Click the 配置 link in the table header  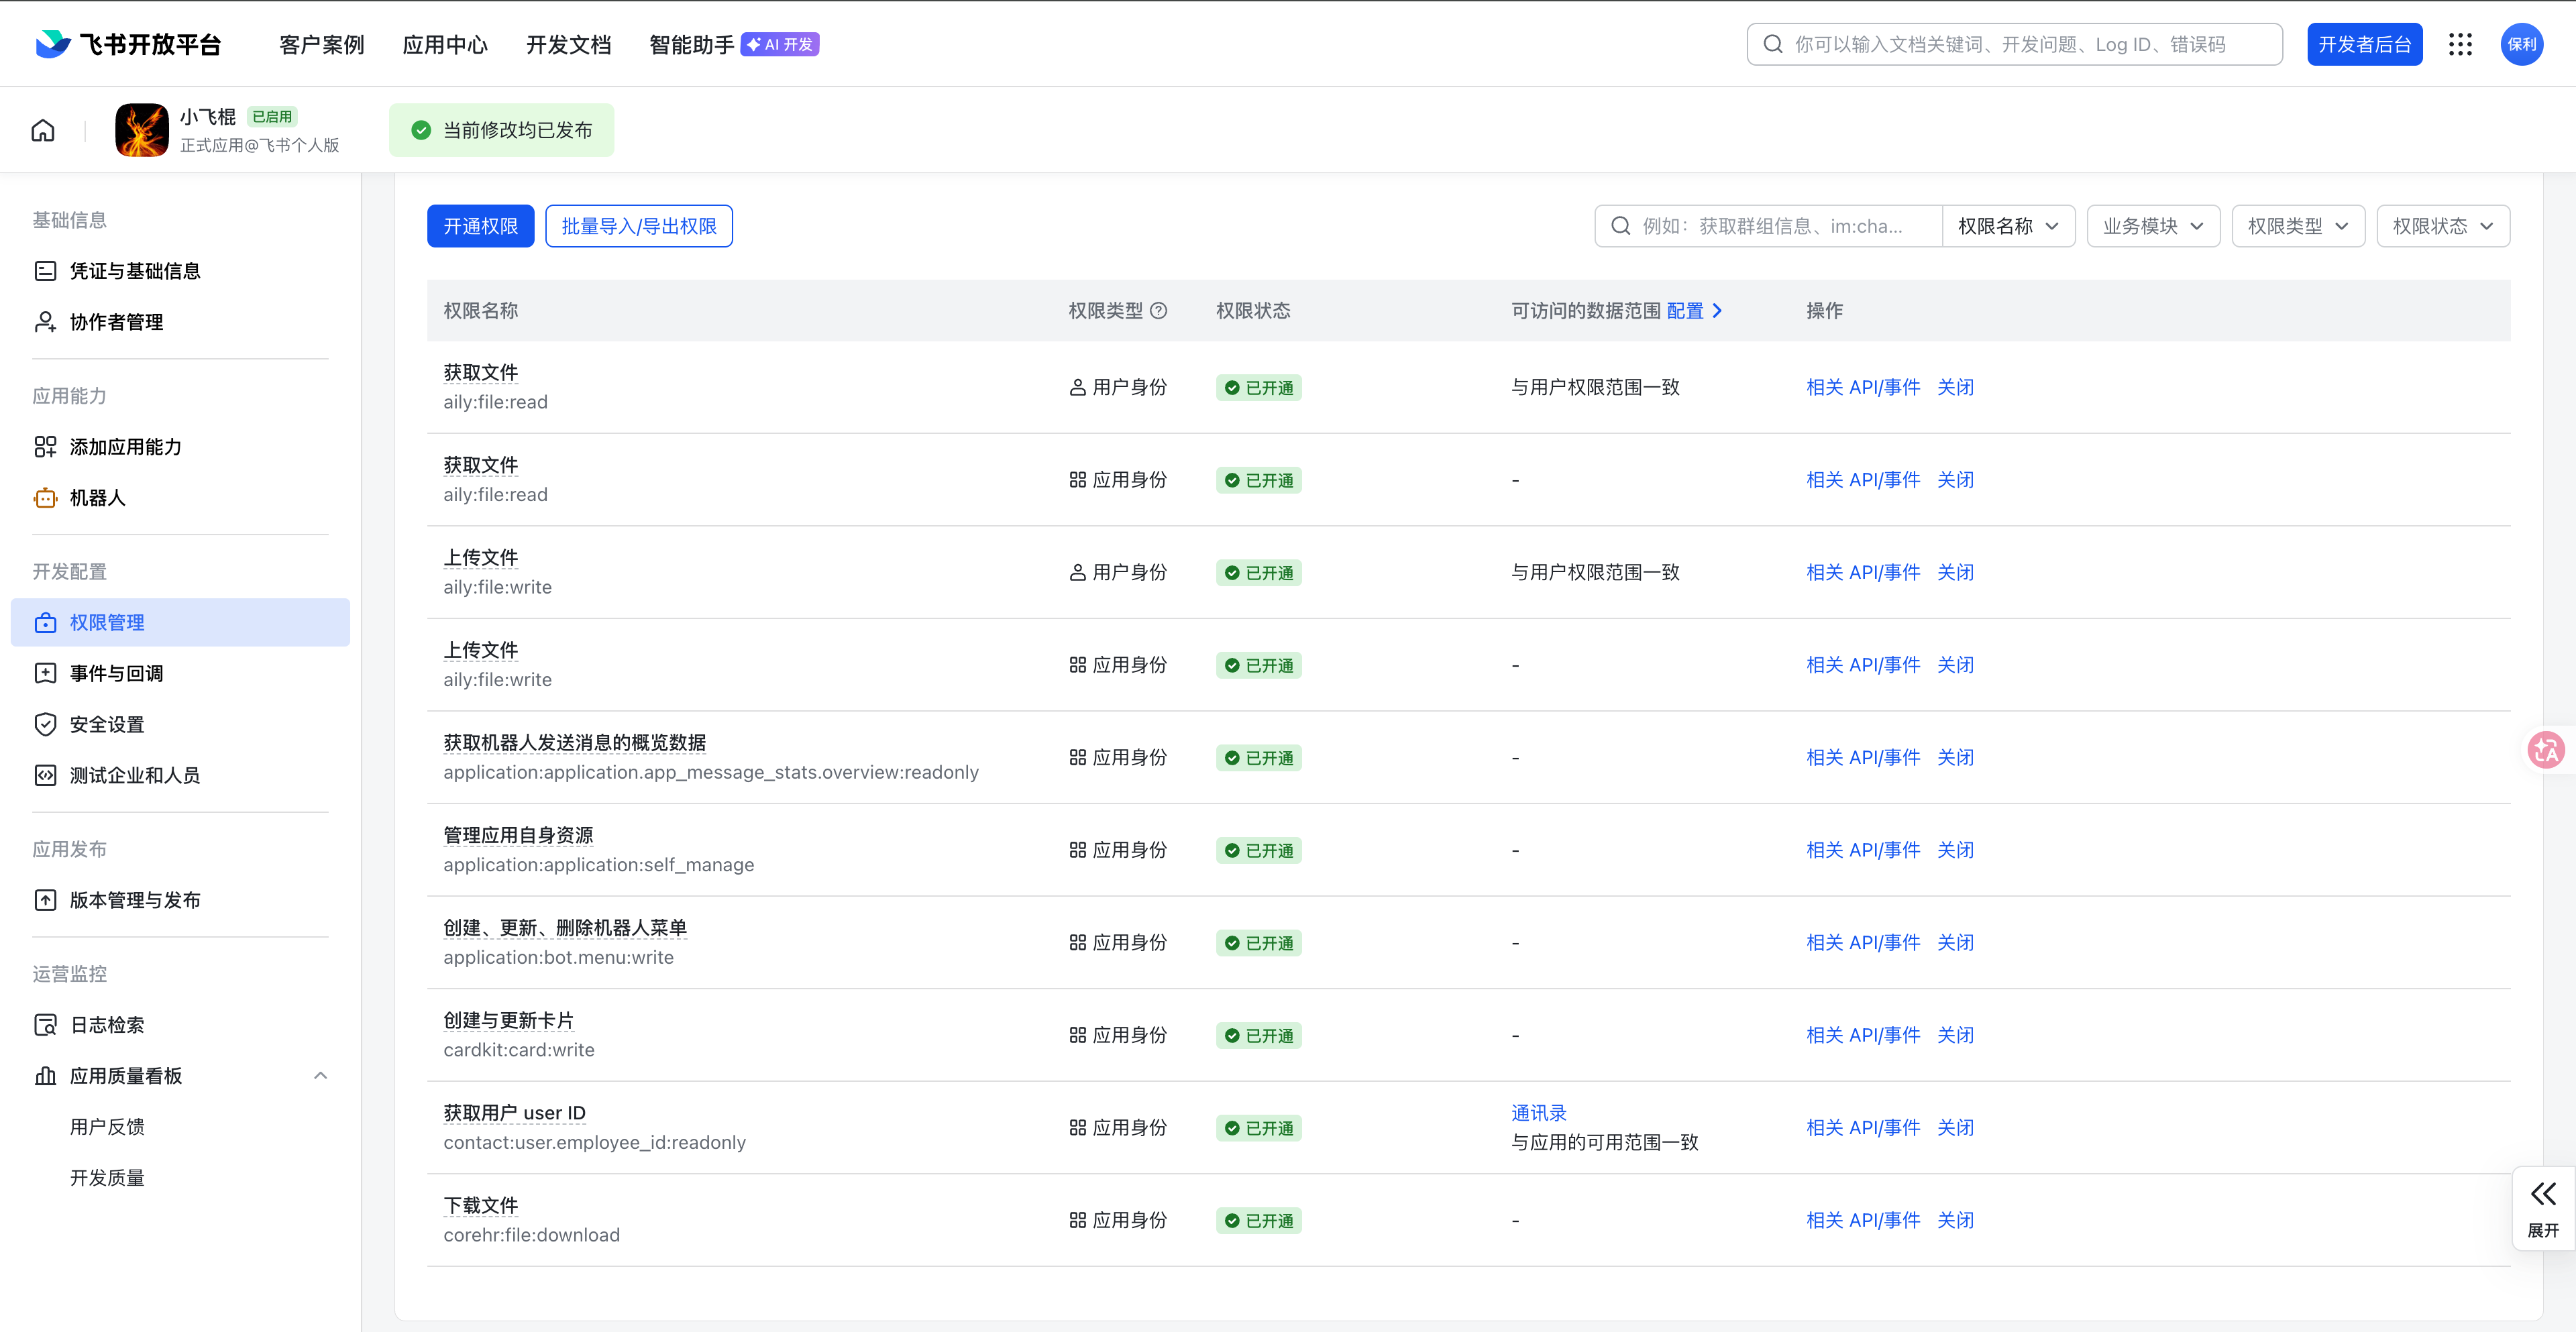pos(1685,311)
